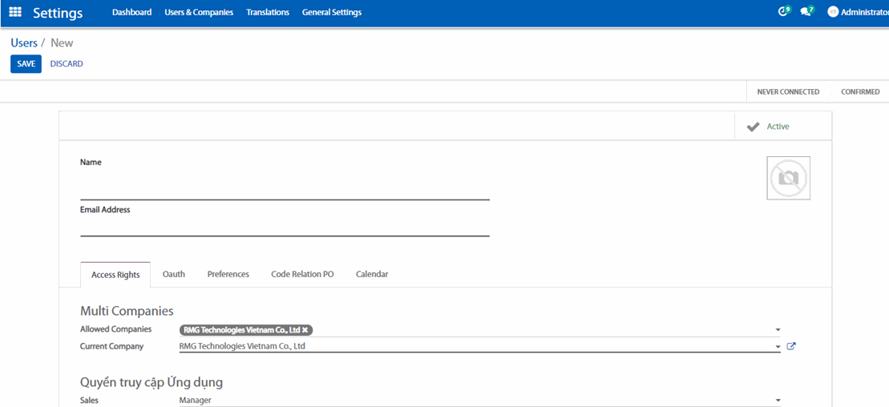This screenshot has height=407, width=889.
Task: Click the user photo placeholder image
Action: click(788, 178)
